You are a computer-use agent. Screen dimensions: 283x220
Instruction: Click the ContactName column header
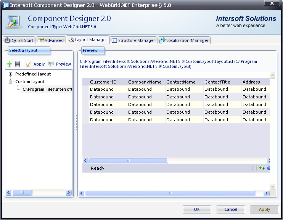(x=184, y=82)
